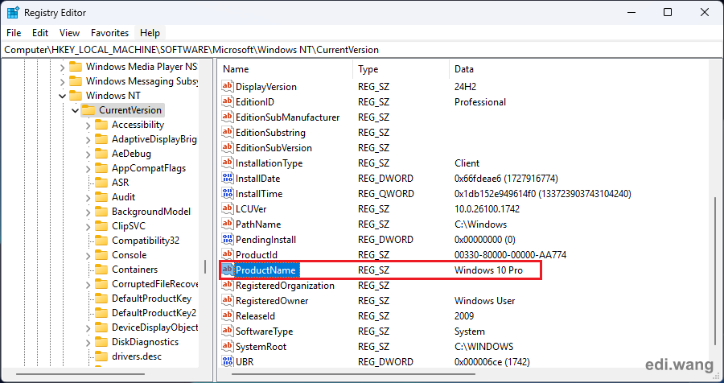The image size is (724, 383).
Task: Click the binary icon beside PendingInstall
Action: tap(227, 239)
